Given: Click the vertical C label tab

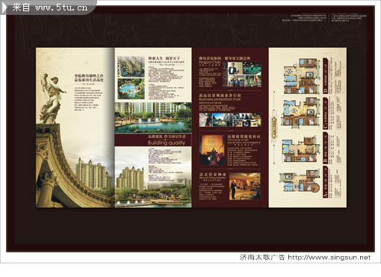Looking at the screenshot, I should point(326,113).
